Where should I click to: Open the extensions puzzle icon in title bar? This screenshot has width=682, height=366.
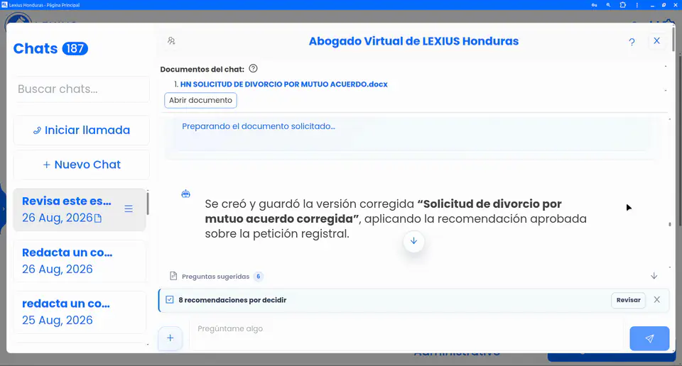coord(623,5)
